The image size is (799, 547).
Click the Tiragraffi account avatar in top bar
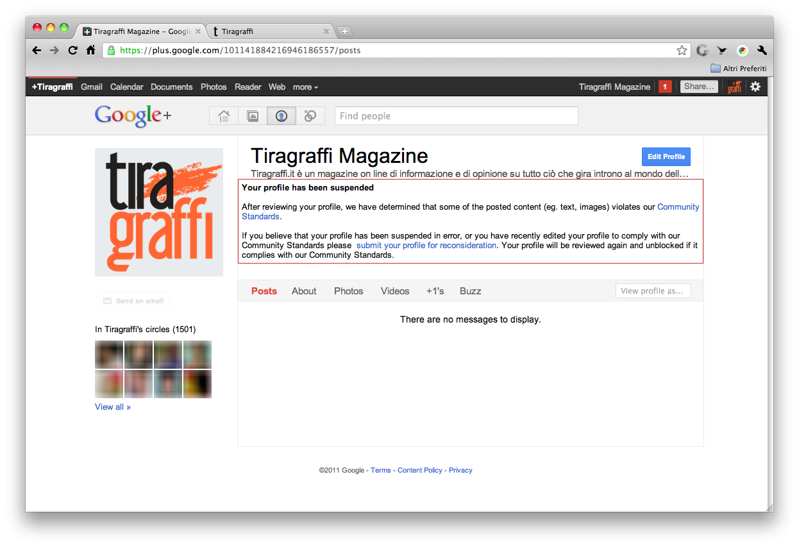pos(734,87)
